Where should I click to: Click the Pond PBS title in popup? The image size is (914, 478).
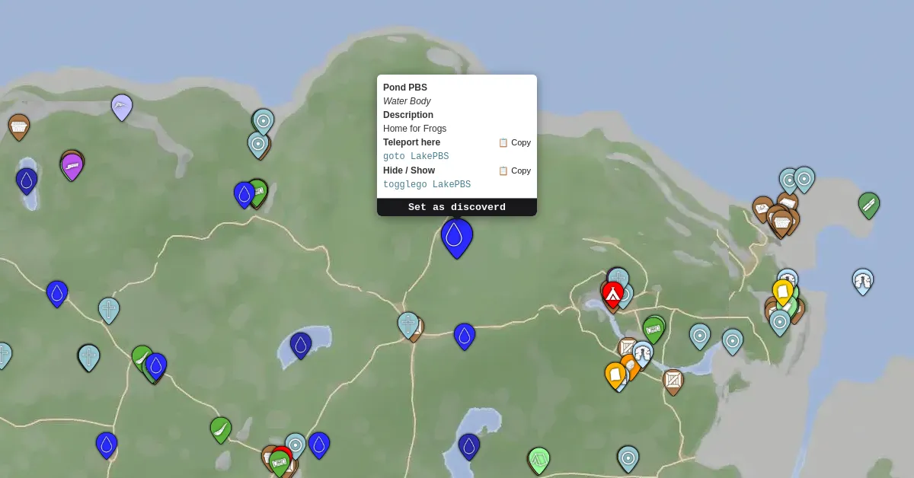tap(405, 88)
